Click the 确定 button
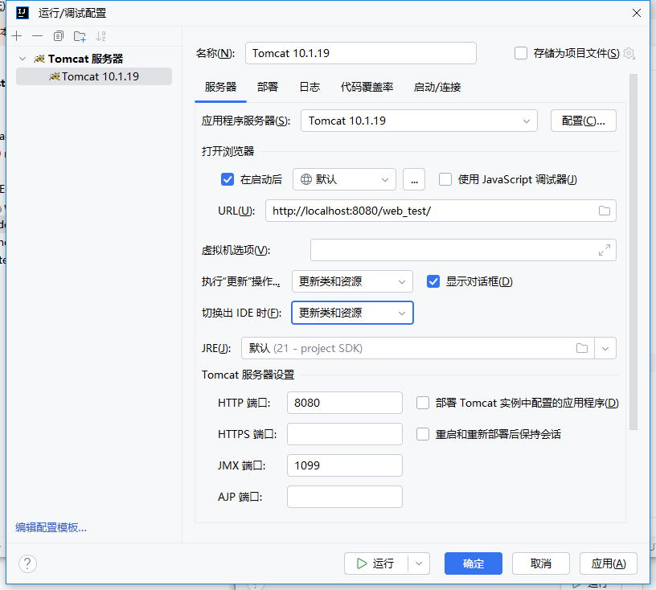Viewport: 656px width, 590px height. coord(474,563)
